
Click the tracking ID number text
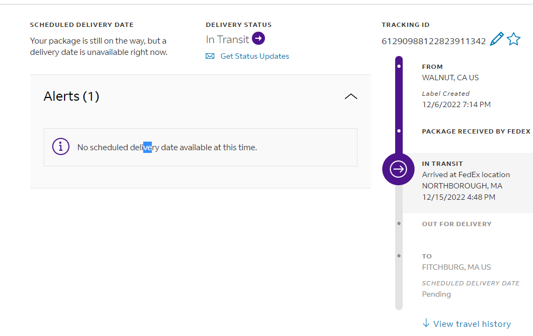(433, 41)
